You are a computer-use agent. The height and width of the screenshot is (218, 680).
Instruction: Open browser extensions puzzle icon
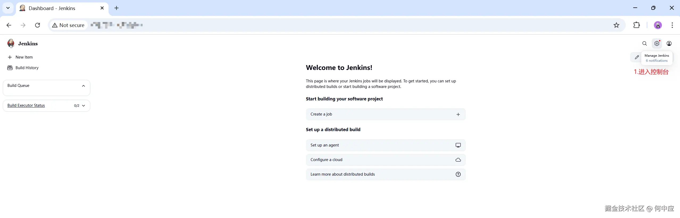[636, 25]
